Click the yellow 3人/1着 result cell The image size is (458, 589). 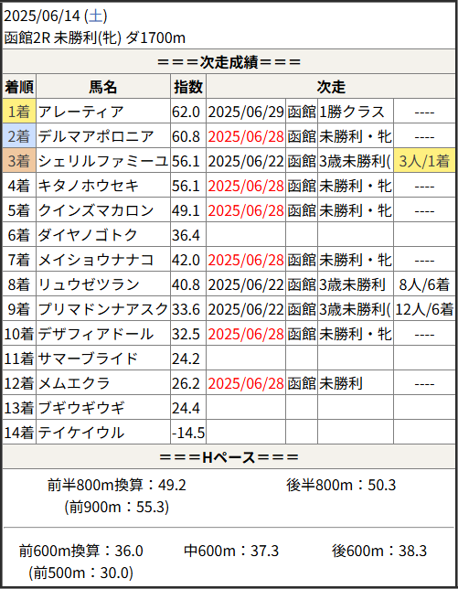[424, 161]
